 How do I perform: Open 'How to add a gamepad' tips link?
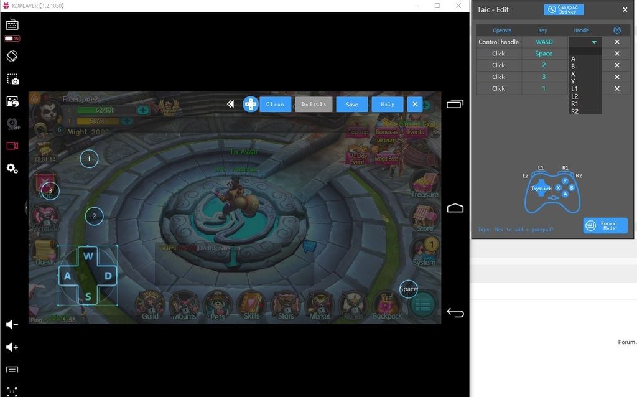click(516, 230)
